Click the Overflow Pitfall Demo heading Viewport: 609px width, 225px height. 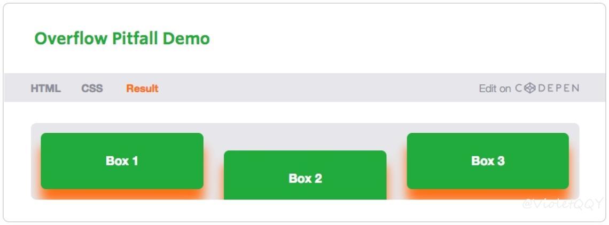(x=122, y=38)
